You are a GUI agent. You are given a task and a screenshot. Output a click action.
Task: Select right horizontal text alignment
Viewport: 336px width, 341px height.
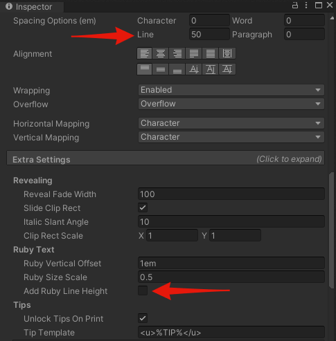tap(177, 53)
